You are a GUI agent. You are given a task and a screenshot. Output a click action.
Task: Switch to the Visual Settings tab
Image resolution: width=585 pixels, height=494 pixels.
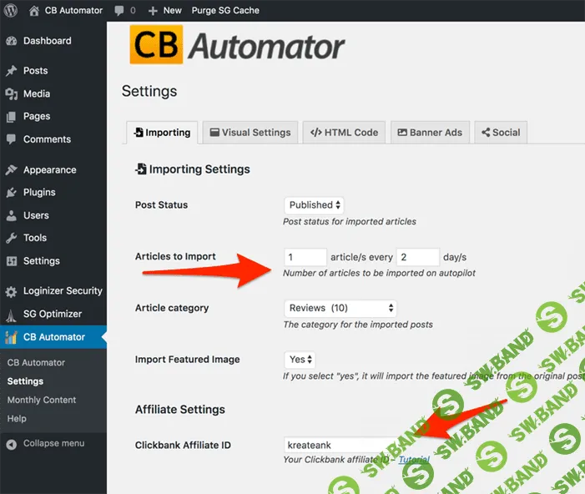[x=250, y=133]
